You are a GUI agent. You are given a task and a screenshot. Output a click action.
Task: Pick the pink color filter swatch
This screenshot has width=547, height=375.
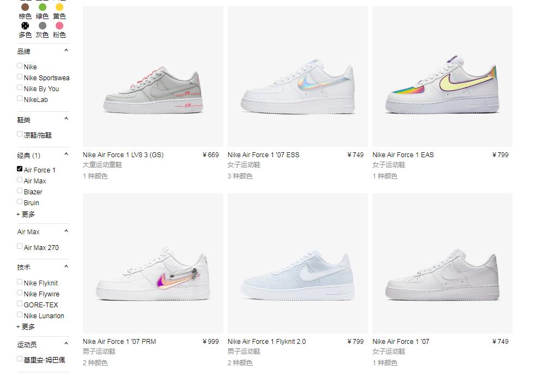point(60,26)
